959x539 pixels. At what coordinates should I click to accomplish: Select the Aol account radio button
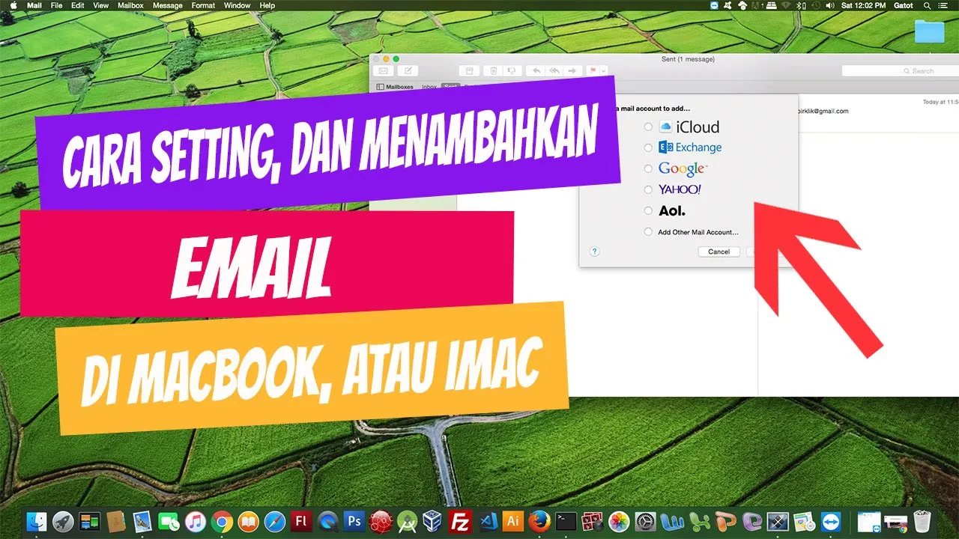click(x=649, y=211)
